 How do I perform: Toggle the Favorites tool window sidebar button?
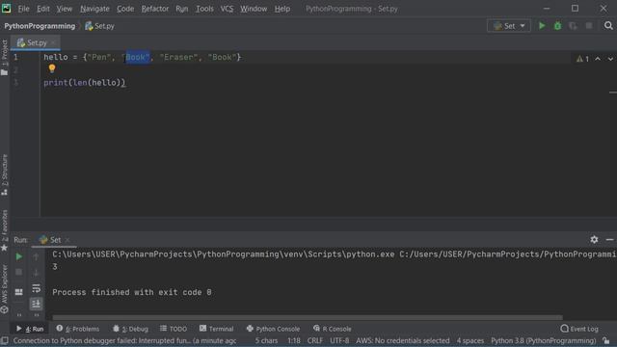pos(4,230)
